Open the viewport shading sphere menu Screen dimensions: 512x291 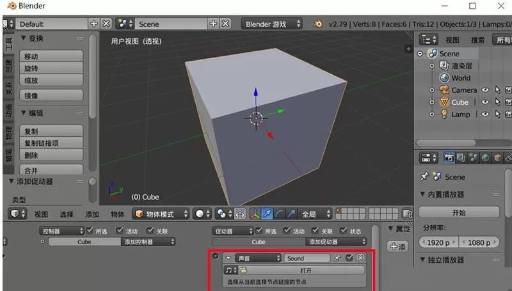tap(202, 214)
